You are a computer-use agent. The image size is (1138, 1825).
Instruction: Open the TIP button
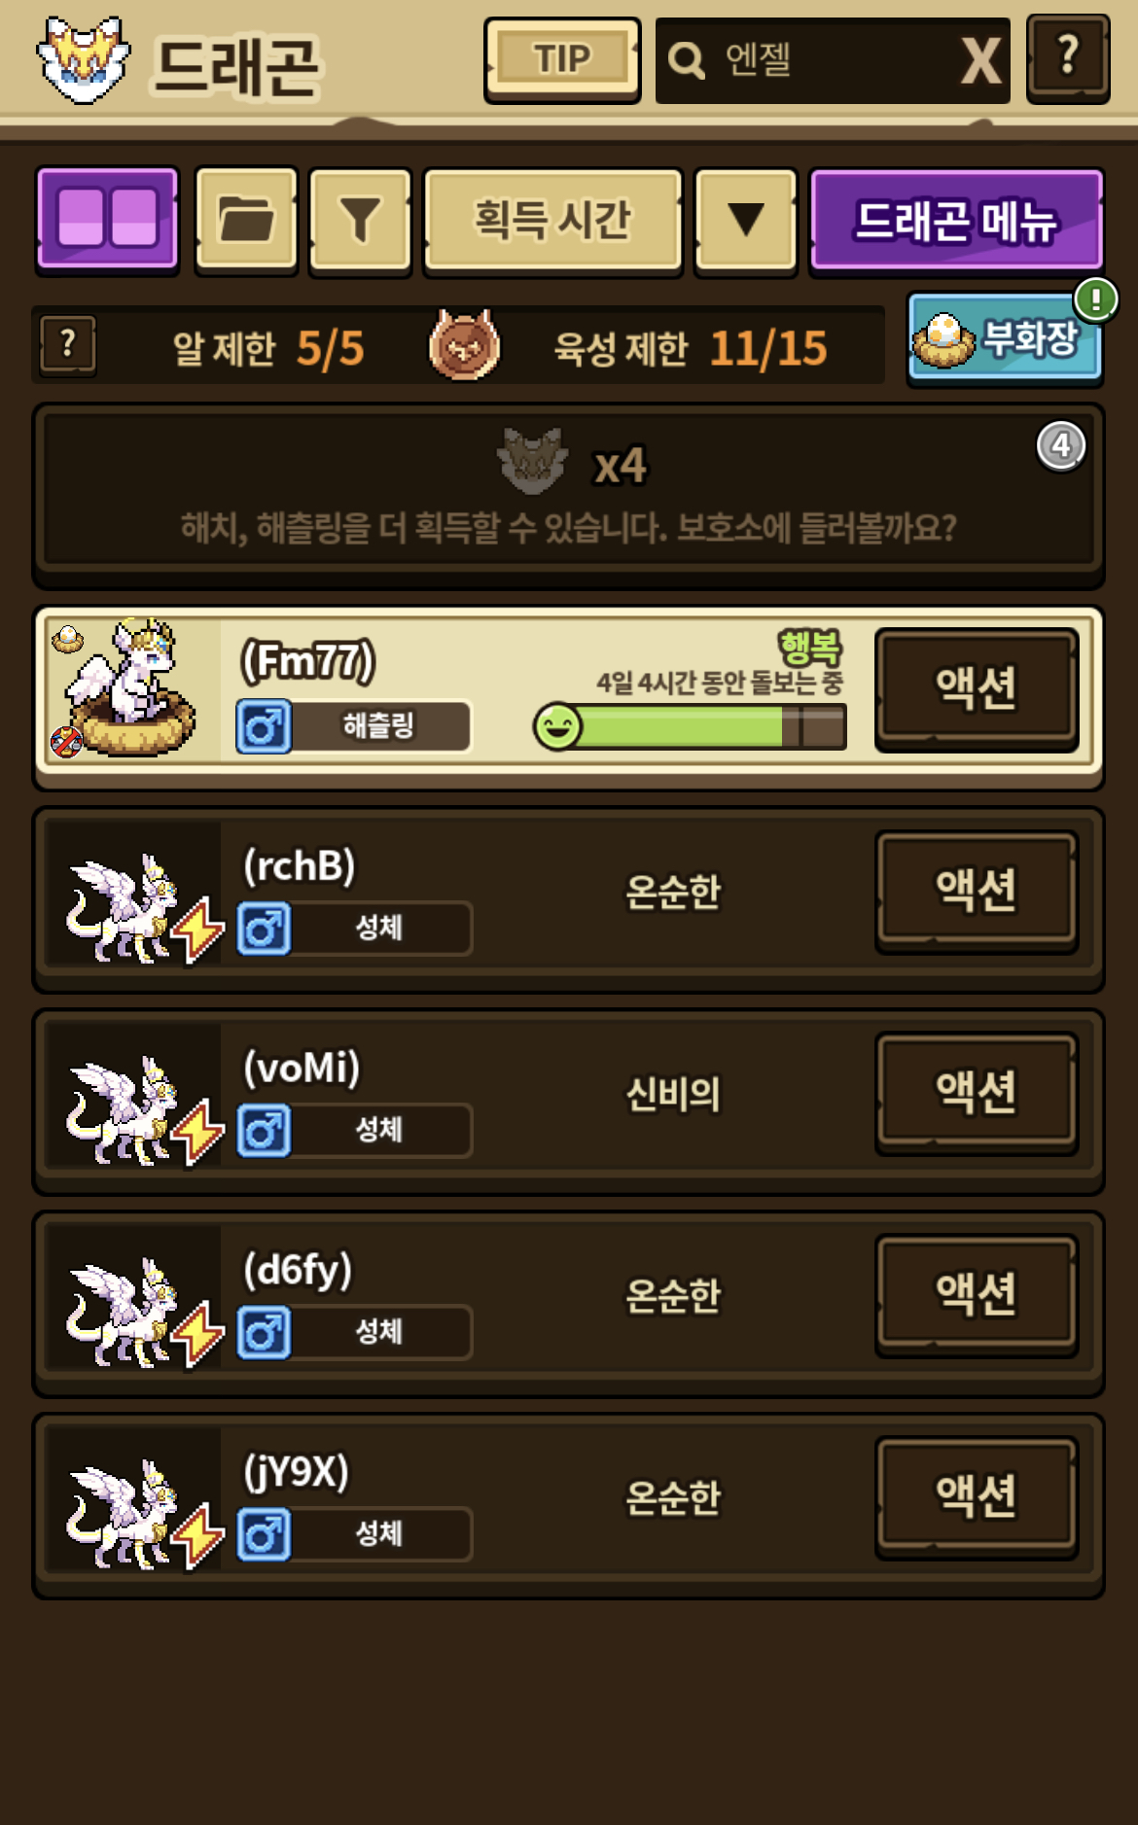(x=562, y=60)
